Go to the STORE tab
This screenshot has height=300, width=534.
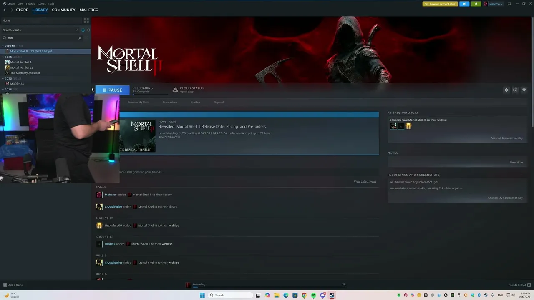pyautogui.click(x=22, y=10)
